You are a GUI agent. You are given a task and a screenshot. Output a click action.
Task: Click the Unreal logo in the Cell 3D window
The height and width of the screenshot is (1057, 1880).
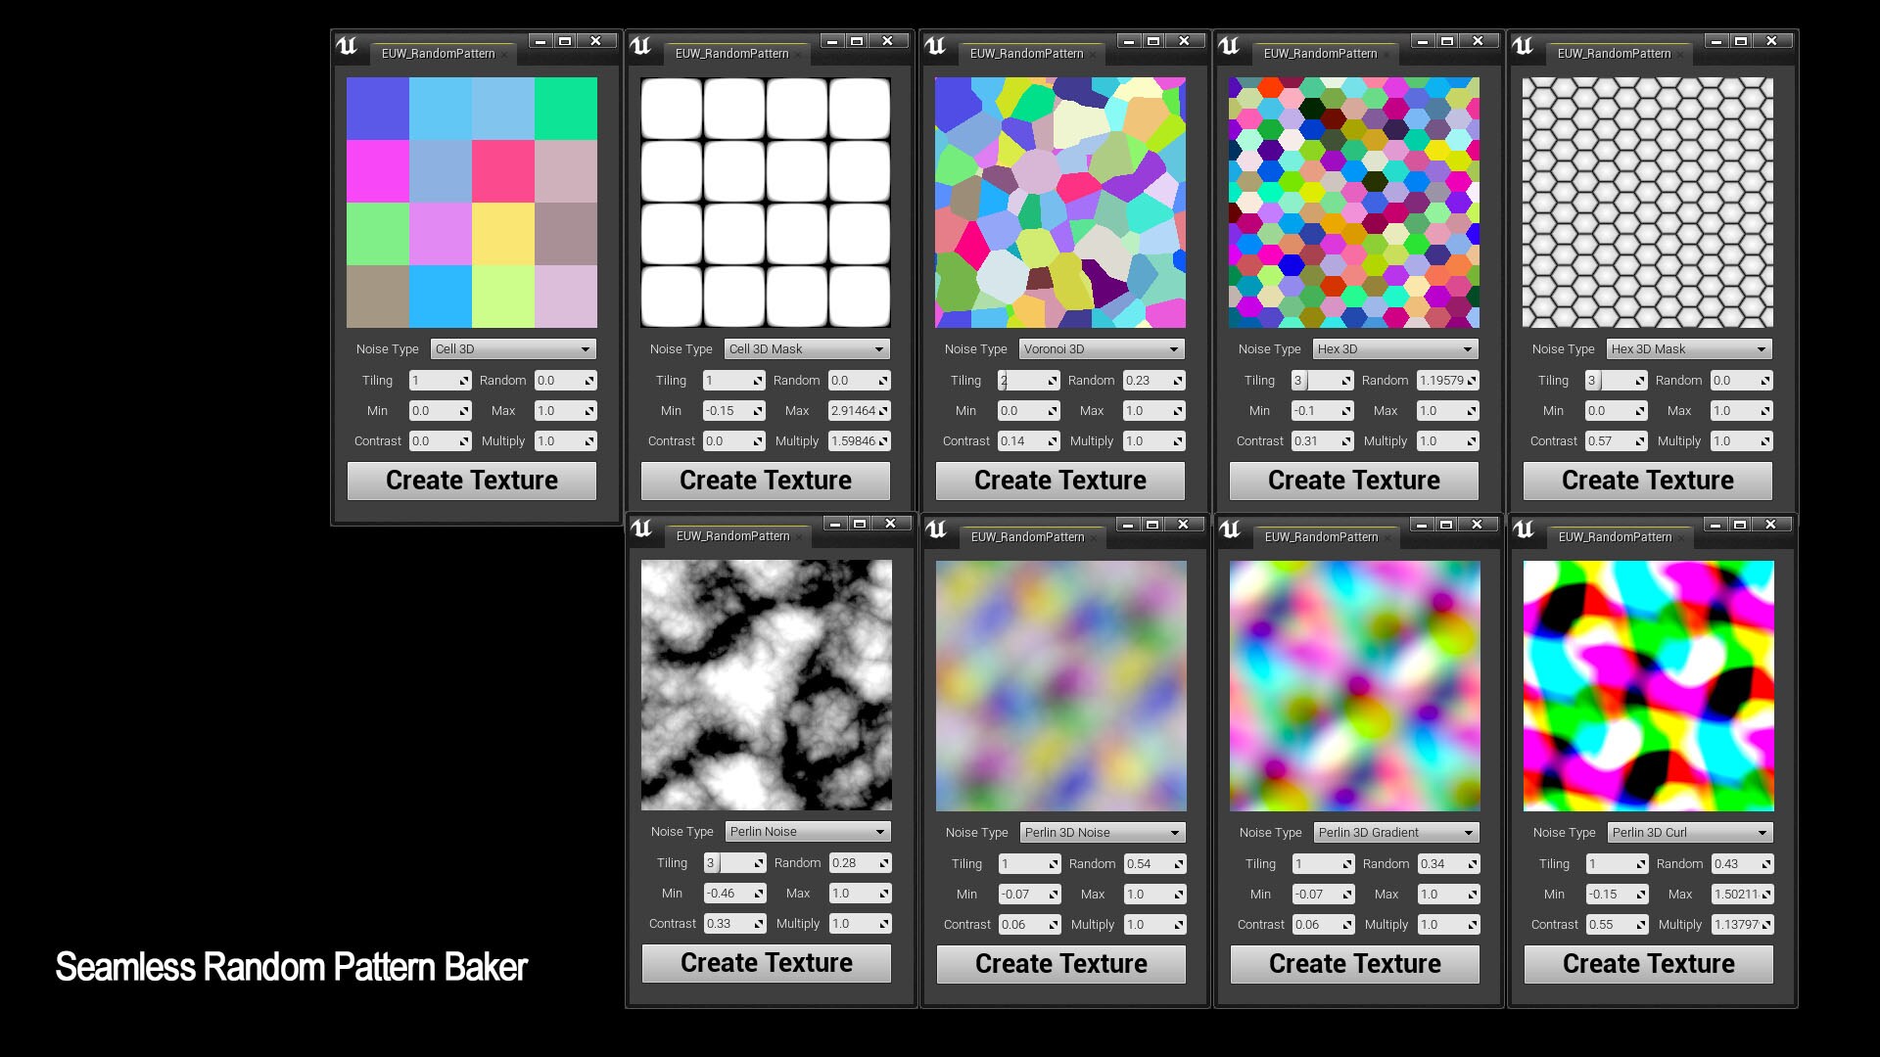pyautogui.click(x=350, y=46)
